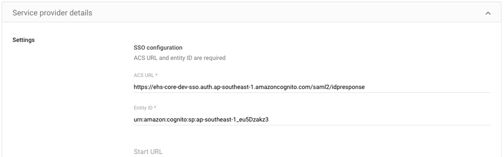Click inside the ACS URL field
Screen dimensions: 504x157
312,87
